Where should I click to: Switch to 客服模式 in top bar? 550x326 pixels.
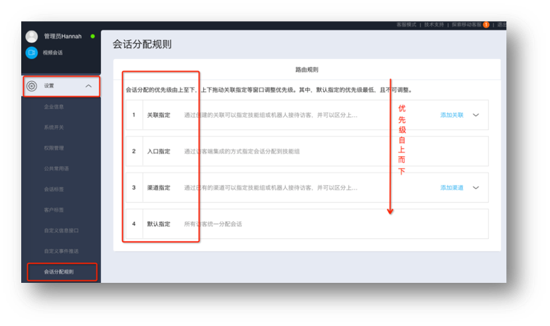click(406, 25)
